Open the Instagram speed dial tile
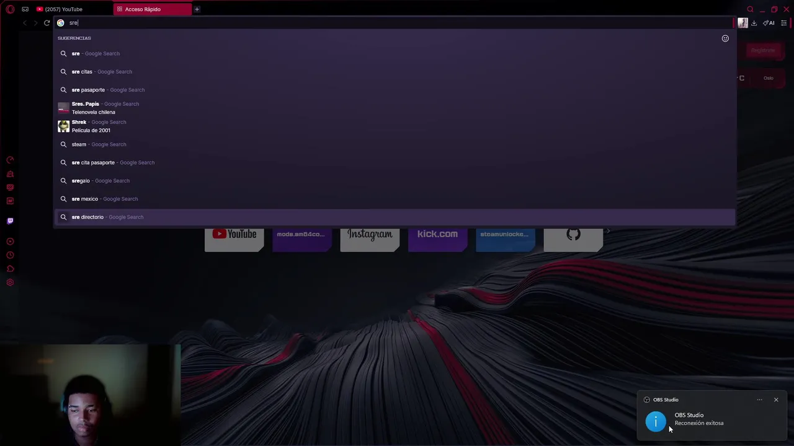This screenshot has height=446, width=794. click(x=370, y=239)
